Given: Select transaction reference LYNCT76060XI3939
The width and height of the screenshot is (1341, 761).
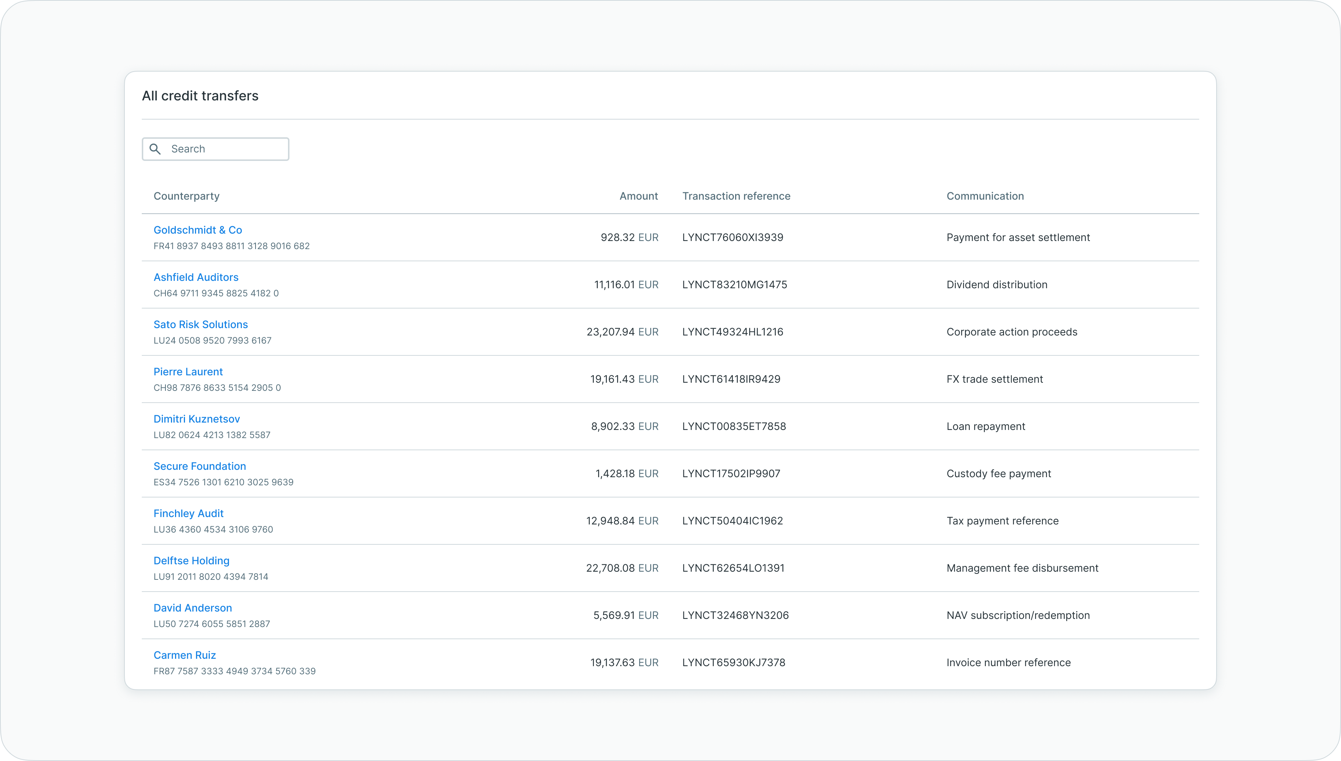Looking at the screenshot, I should (x=732, y=237).
